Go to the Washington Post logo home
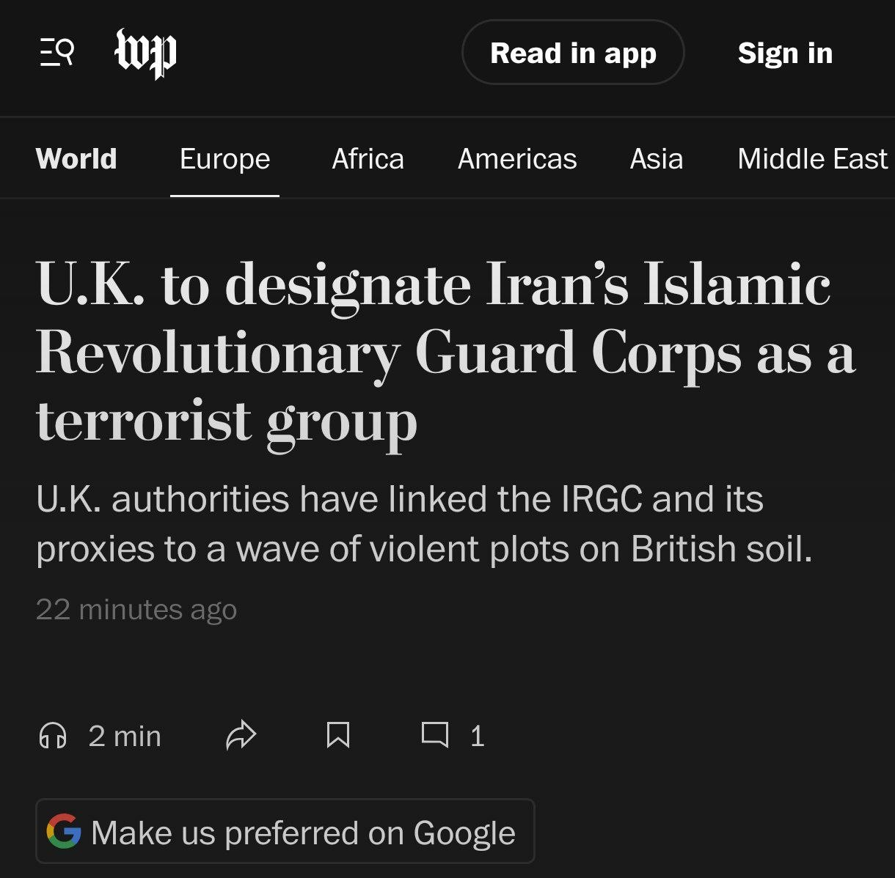 (x=146, y=54)
